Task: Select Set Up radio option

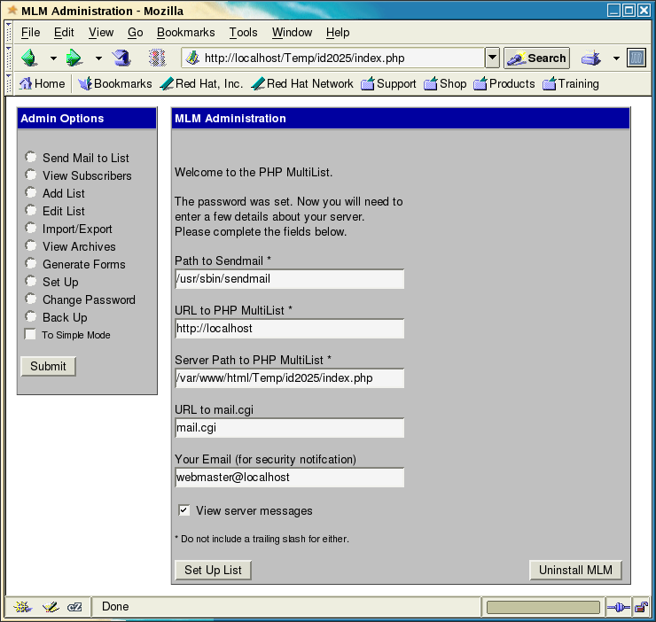Action: tap(30, 281)
